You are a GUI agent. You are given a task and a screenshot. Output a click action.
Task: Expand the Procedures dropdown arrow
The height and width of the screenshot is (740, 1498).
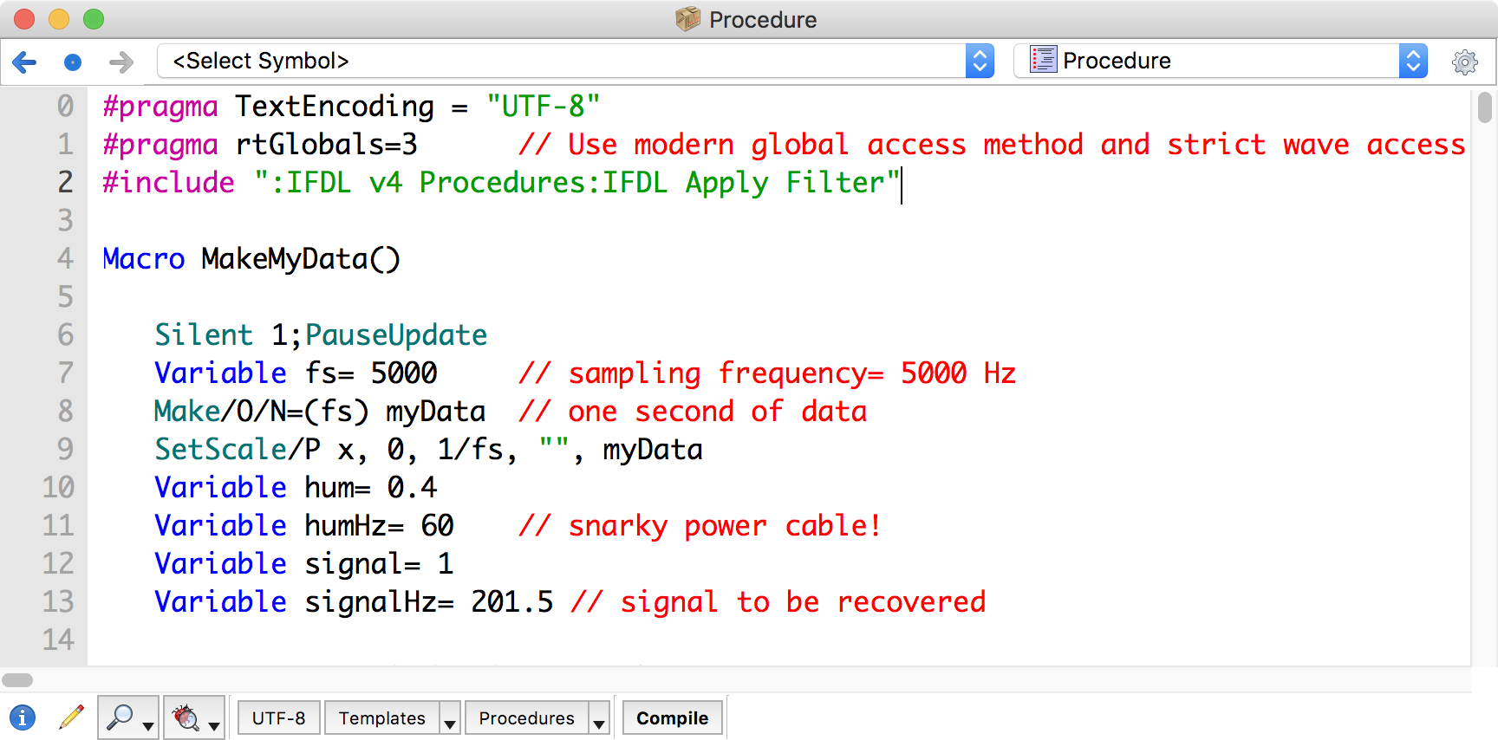(x=599, y=718)
